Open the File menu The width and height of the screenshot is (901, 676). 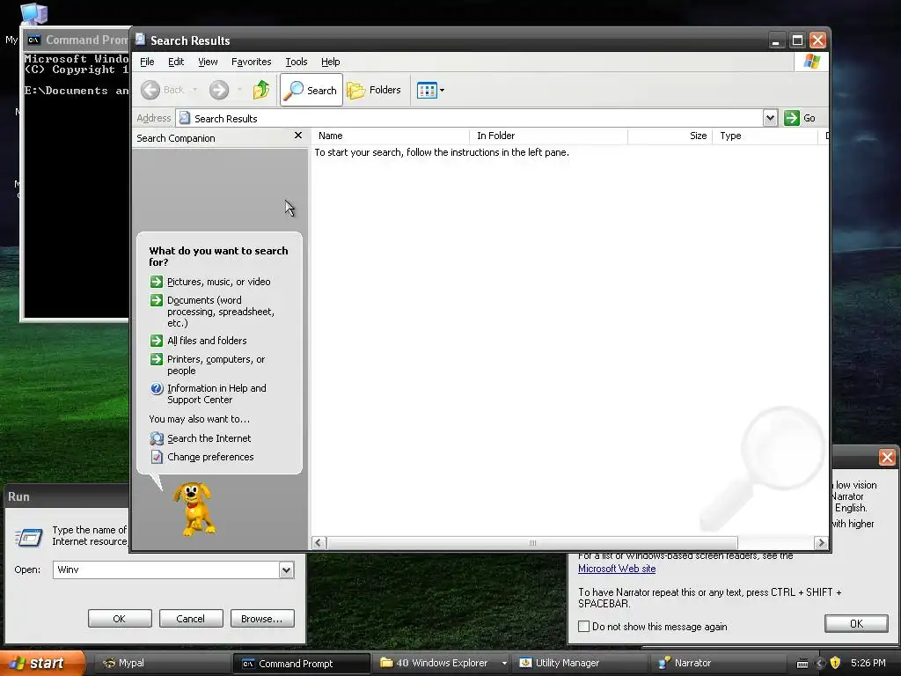[147, 62]
